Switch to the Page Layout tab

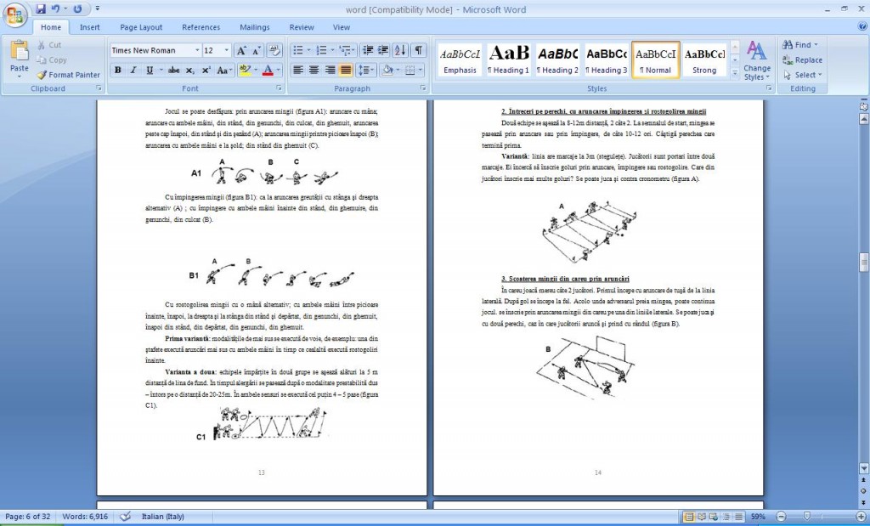[x=141, y=27]
